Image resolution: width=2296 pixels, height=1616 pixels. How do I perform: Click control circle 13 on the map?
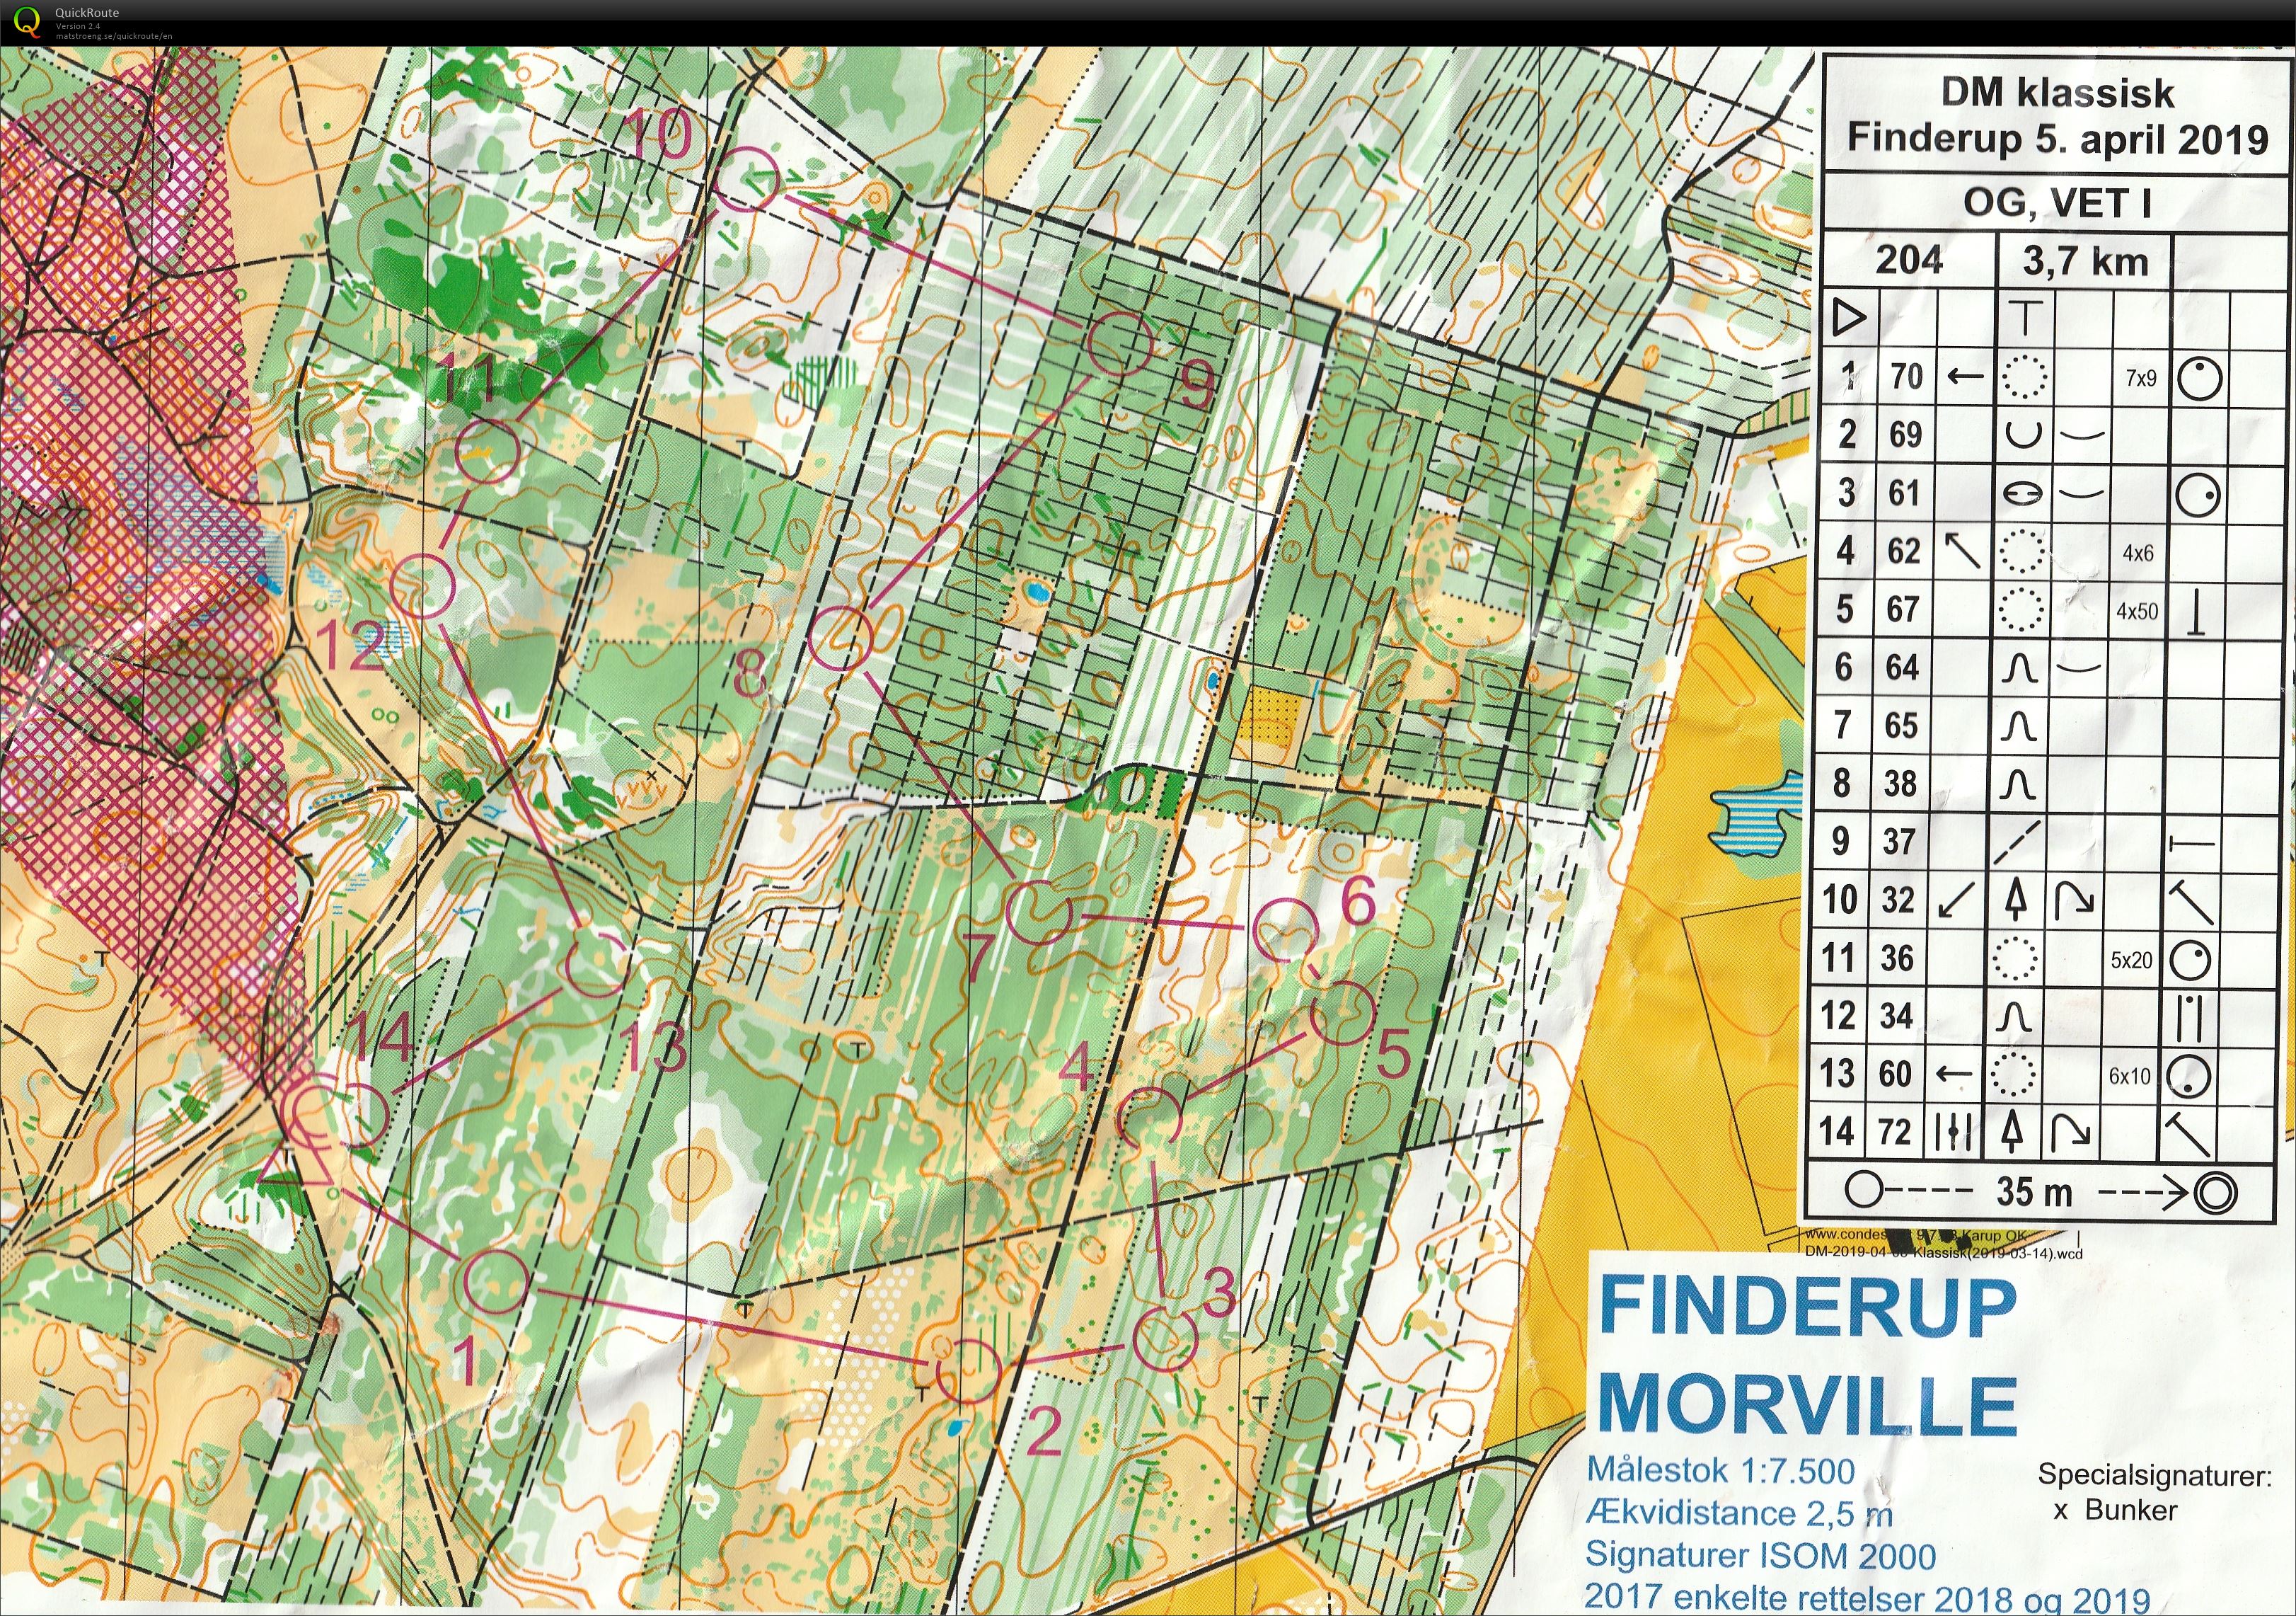click(597, 965)
